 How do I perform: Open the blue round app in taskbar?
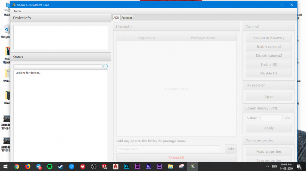pos(72,166)
